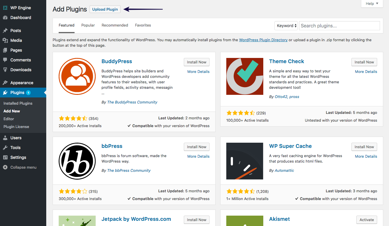The height and width of the screenshot is (226, 389).
Task: Open the Appearance menu label
Action: (x=22, y=83)
